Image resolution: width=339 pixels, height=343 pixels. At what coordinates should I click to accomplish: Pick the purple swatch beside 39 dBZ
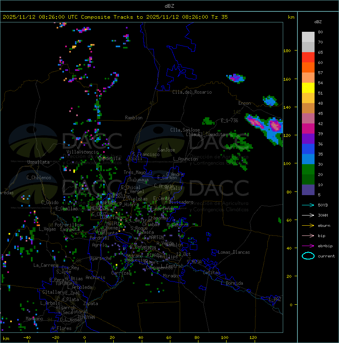(308, 139)
